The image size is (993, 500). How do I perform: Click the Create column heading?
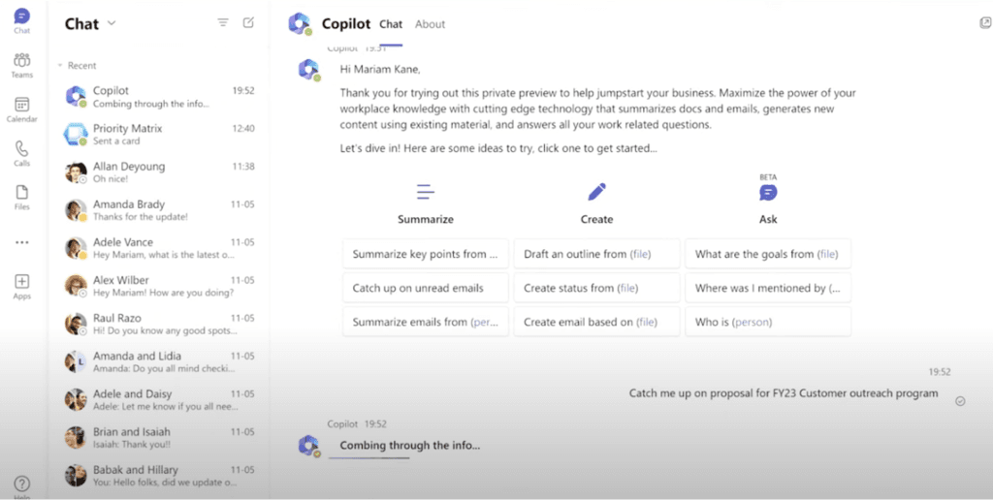coord(596,219)
